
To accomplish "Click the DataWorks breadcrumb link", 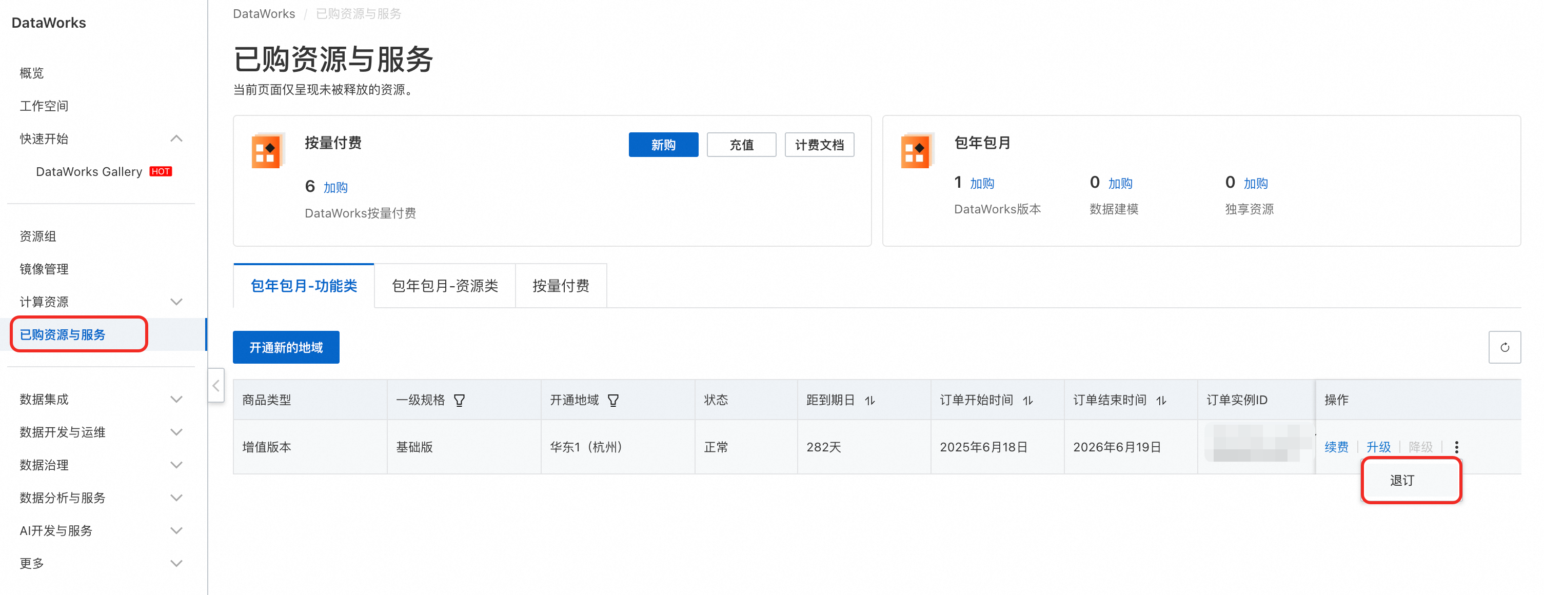I will 264,13.
